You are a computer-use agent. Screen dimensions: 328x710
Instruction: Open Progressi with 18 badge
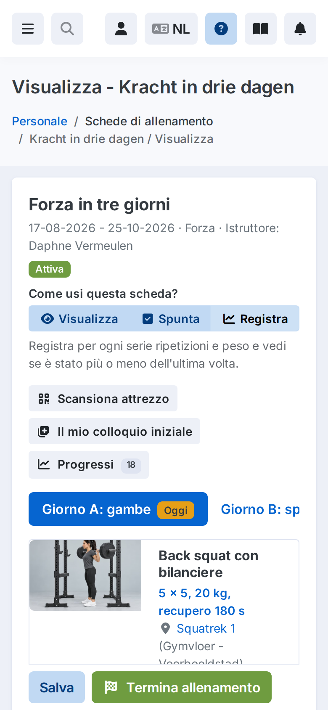click(x=89, y=465)
